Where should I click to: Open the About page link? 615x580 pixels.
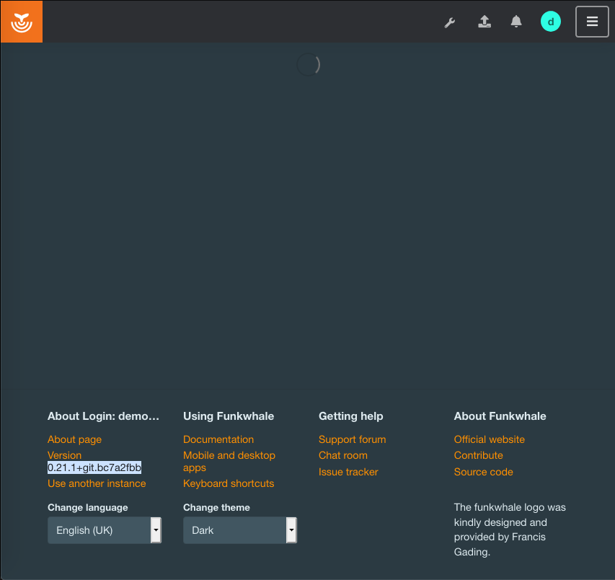tap(74, 439)
